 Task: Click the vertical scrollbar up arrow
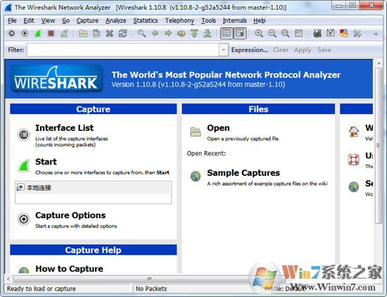[x=379, y=63]
